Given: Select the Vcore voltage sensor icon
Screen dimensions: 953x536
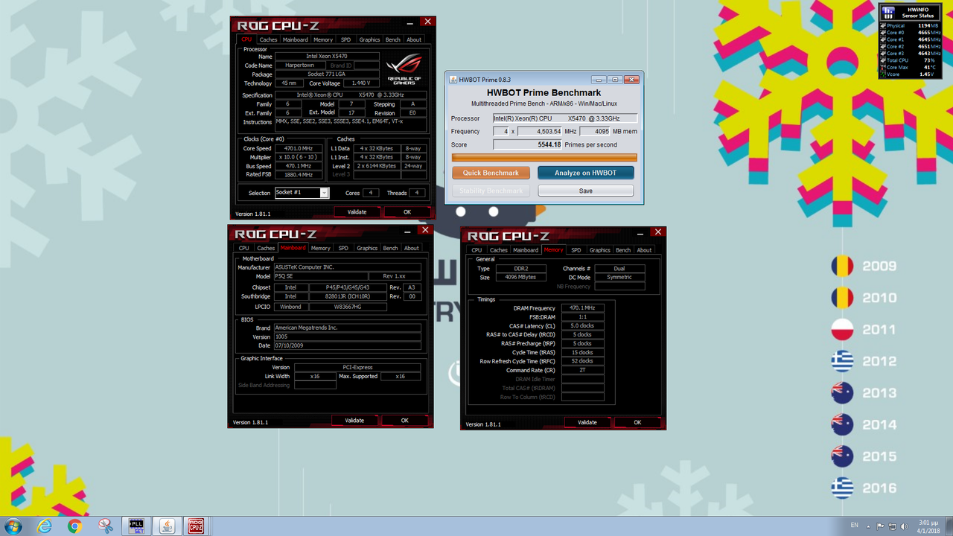Looking at the screenshot, I should pyautogui.click(x=883, y=74).
